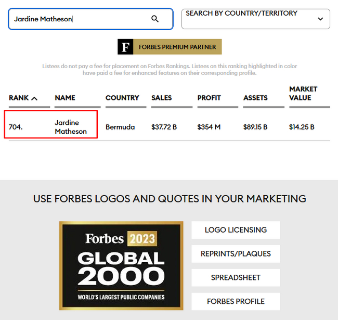Click the $14.25 B market value
This screenshot has height=320, width=338.
[302, 127]
